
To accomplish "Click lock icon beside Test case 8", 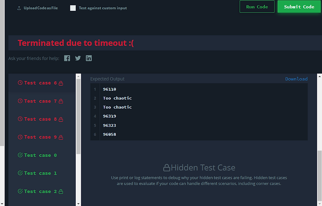I will pos(61,119).
